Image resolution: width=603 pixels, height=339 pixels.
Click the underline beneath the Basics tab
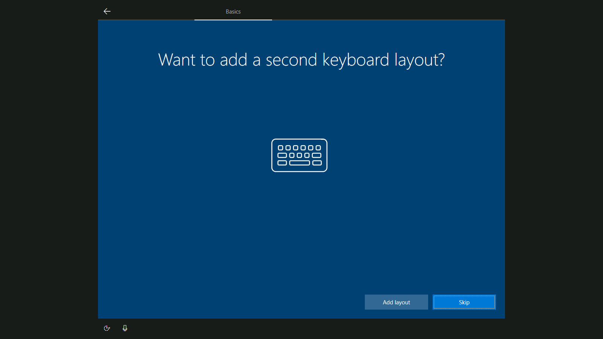[233, 20]
